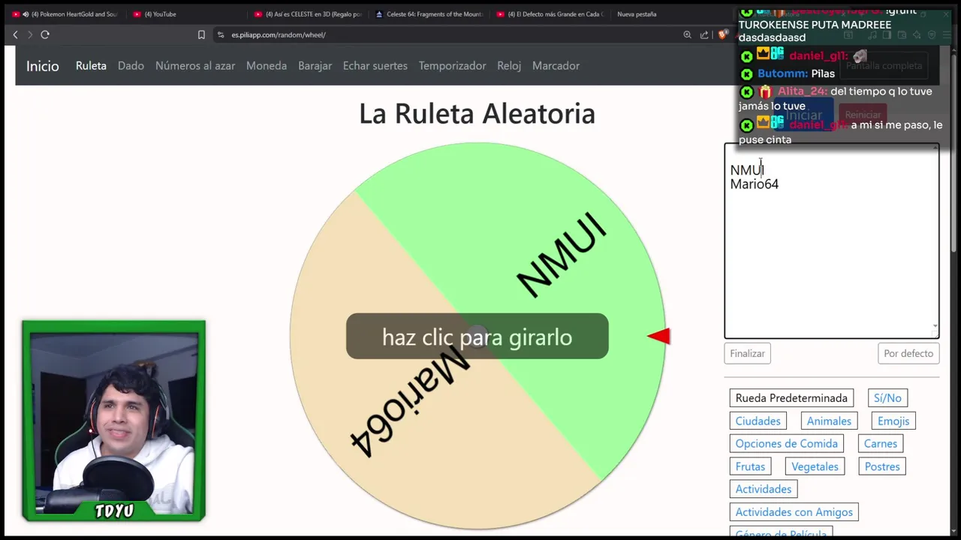Open Temporizador in the navigation bar
The image size is (961, 540).
pos(452,66)
